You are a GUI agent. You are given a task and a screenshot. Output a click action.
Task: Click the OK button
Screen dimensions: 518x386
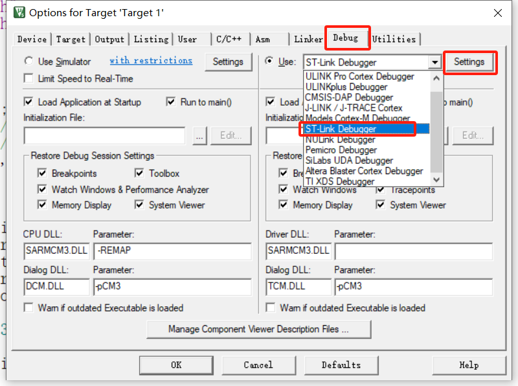tap(176, 365)
